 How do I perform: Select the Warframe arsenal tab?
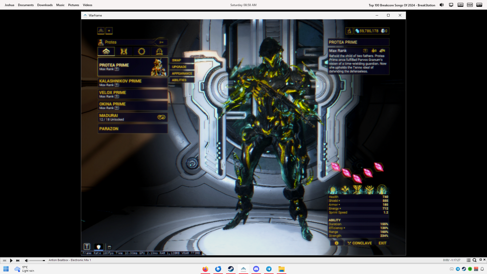[106, 52]
